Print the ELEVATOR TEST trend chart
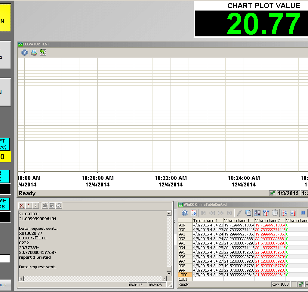Screen dimensions: 308x292 click(34, 52)
